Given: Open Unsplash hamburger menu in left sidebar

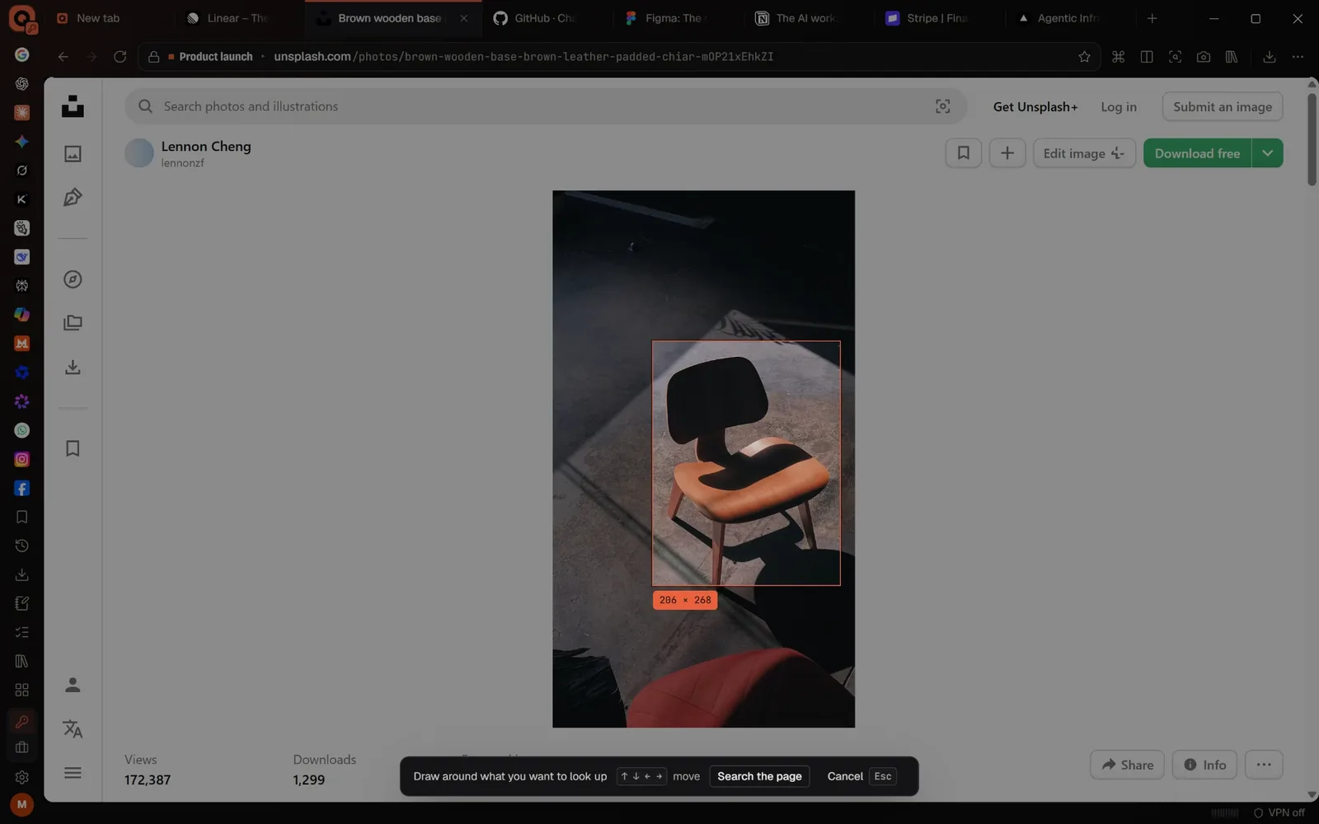Looking at the screenshot, I should (73, 773).
